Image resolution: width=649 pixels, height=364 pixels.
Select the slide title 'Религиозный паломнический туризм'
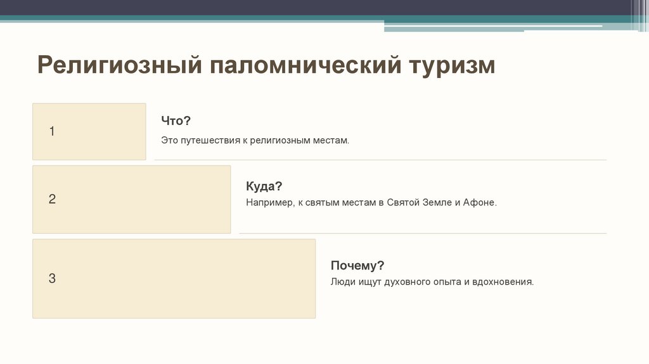(x=266, y=65)
